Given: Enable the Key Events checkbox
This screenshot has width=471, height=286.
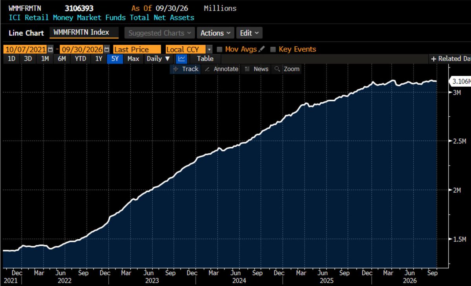Looking at the screenshot, I should [273, 49].
